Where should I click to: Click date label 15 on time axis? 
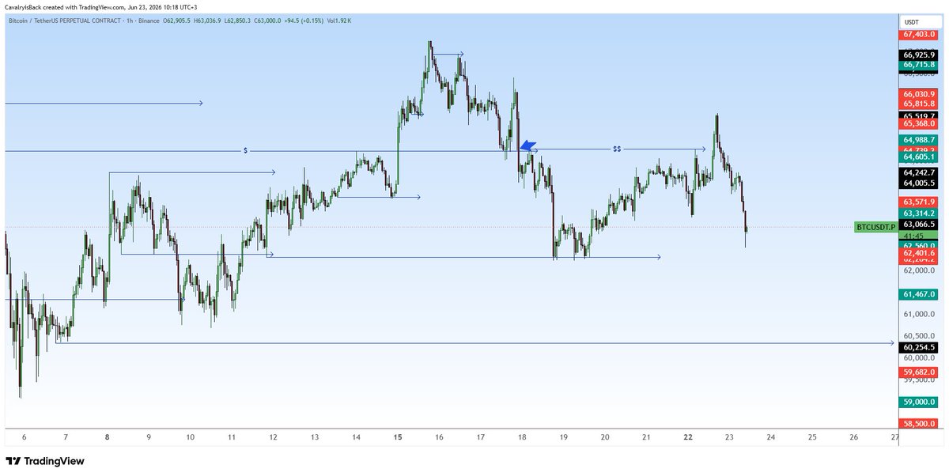[x=398, y=436]
